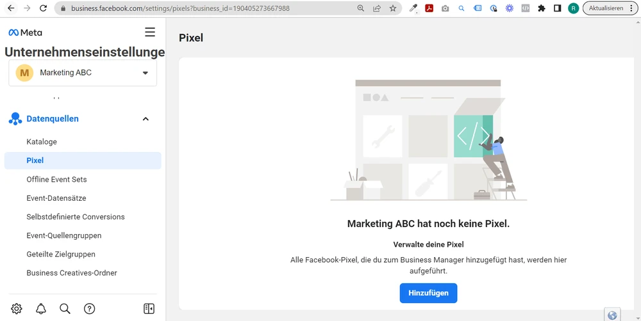Reload the page with the refresh icon
This screenshot has height=321, width=641.
(44, 8)
